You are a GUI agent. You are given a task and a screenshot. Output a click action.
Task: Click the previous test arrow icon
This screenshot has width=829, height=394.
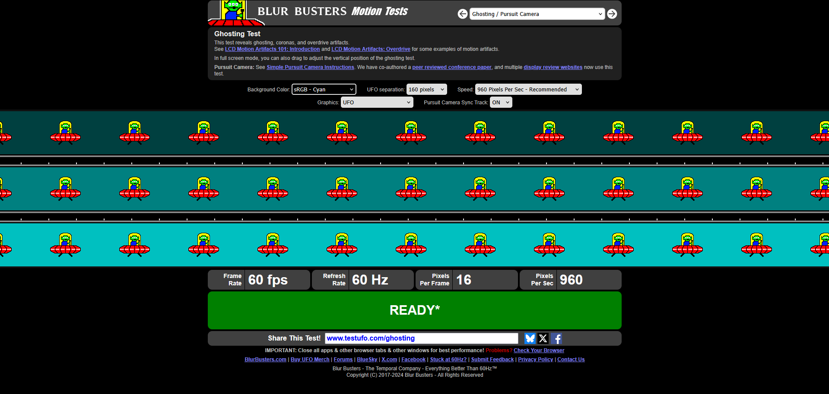click(463, 14)
